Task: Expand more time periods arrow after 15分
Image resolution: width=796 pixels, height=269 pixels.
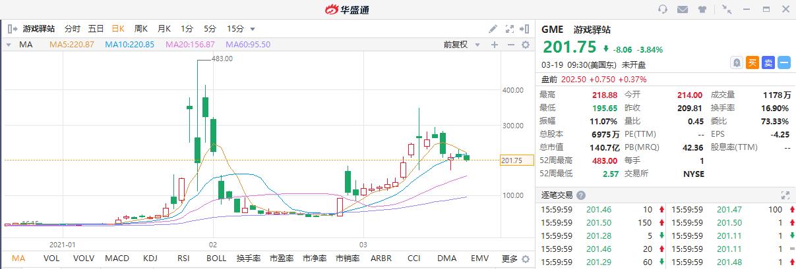Action: [x=253, y=29]
